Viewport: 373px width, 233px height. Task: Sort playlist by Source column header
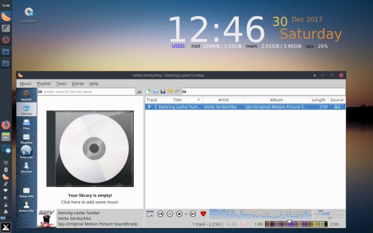[337, 100]
